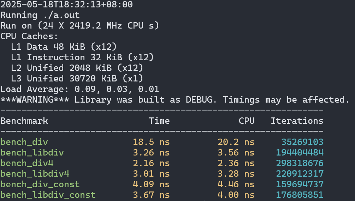Screen dimensions: 355x201
Task: Click the 'L1 Data 48 KiB' line
Action: point(64,47)
